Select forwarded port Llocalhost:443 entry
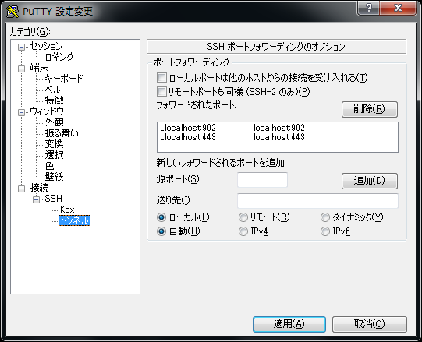This screenshot has height=342, width=422. click(x=278, y=137)
